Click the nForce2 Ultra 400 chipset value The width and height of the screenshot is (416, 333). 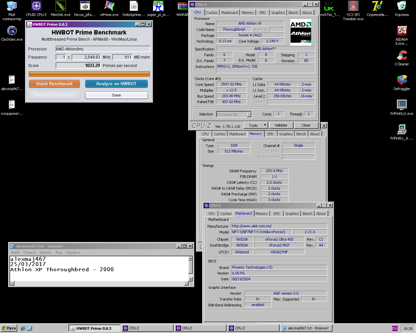tap(279, 239)
